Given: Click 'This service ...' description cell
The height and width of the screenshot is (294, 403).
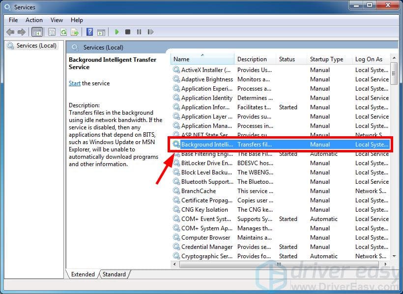Looking at the screenshot, I should click(x=255, y=191).
